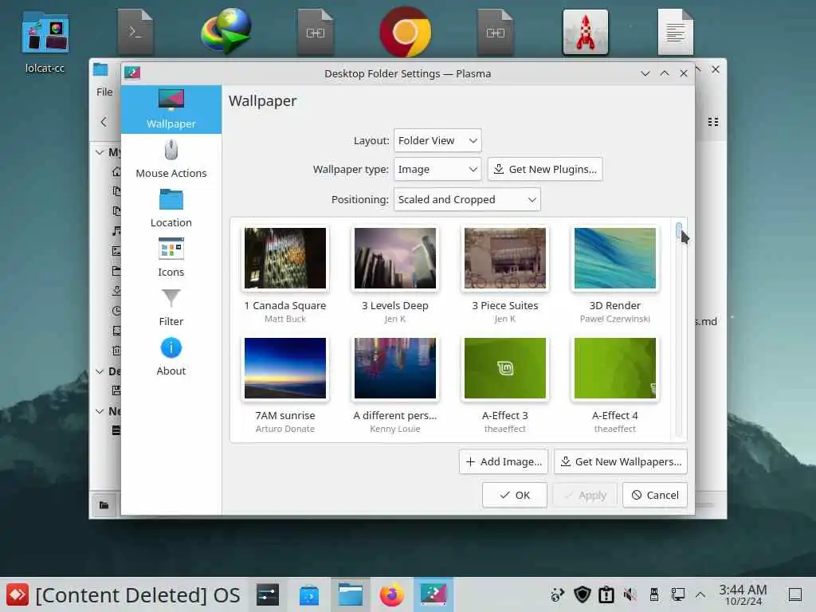Open the Wallpaper type dropdown
Image resolution: width=816 pixels, height=612 pixels.
pos(437,169)
